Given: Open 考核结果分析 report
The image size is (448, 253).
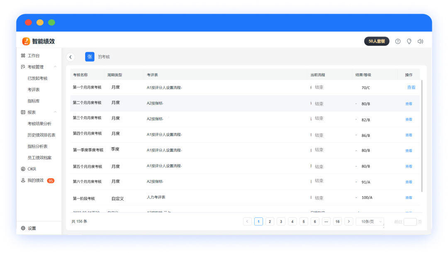Looking at the screenshot, I should coord(39,124).
